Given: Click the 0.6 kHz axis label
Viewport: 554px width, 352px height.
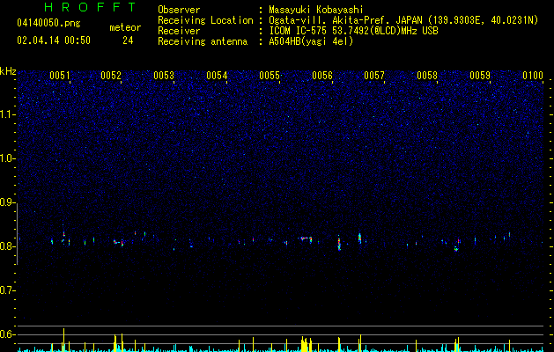Looking at the screenshot, I should 7,334.
